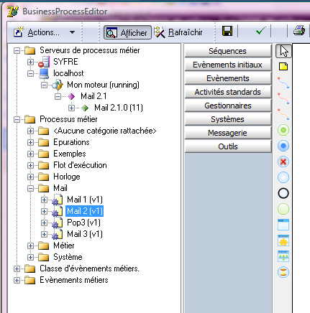The width and height of the screenshot is (310, 313).
Task: Collapse the Mail folder node
Action: (30, 188)
